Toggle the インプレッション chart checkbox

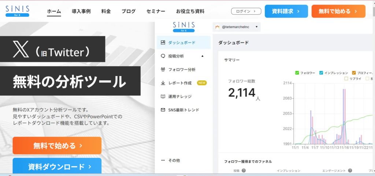(321, 73)
